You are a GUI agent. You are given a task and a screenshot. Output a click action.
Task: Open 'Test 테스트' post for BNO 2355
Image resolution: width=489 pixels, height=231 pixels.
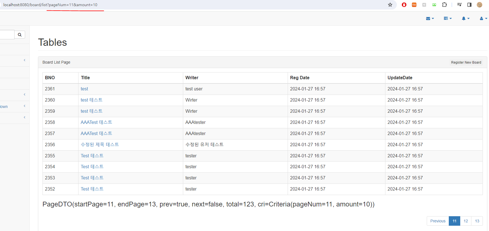[x=92, y=156]
